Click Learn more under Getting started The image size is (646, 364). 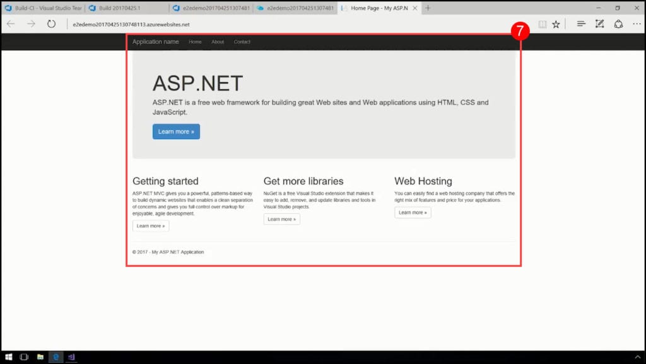point(151,226)
